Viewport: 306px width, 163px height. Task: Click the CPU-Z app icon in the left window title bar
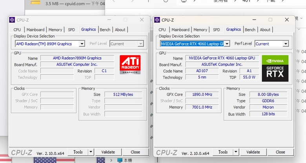pos(12,20)
